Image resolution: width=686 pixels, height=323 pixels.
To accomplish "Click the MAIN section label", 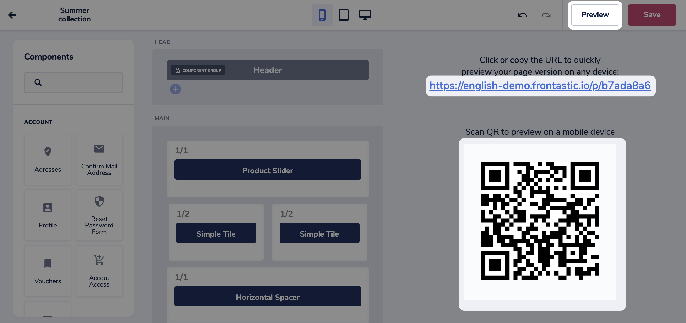I will (162, 118).
